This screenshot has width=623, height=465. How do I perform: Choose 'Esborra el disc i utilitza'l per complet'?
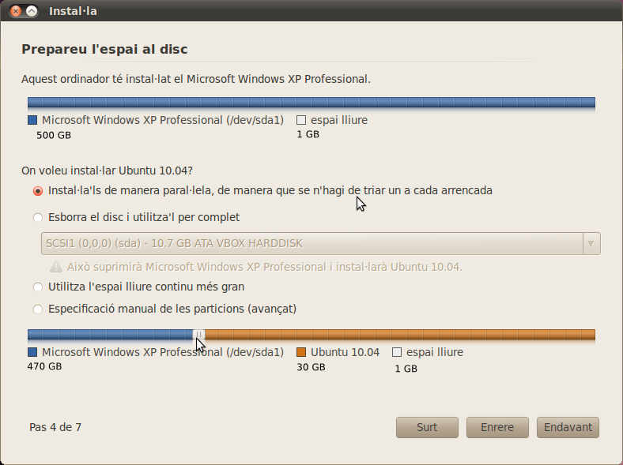click(38, 217)
